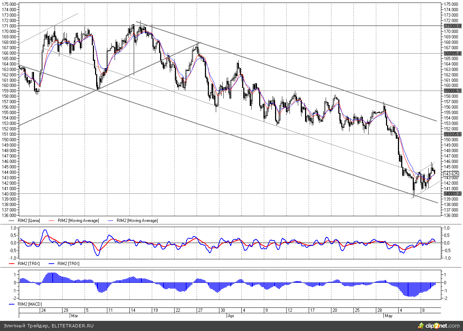This screenshot has width=463, height=331.
Task: Select the Mar month label on time axis
Action: tap(75, 316)
